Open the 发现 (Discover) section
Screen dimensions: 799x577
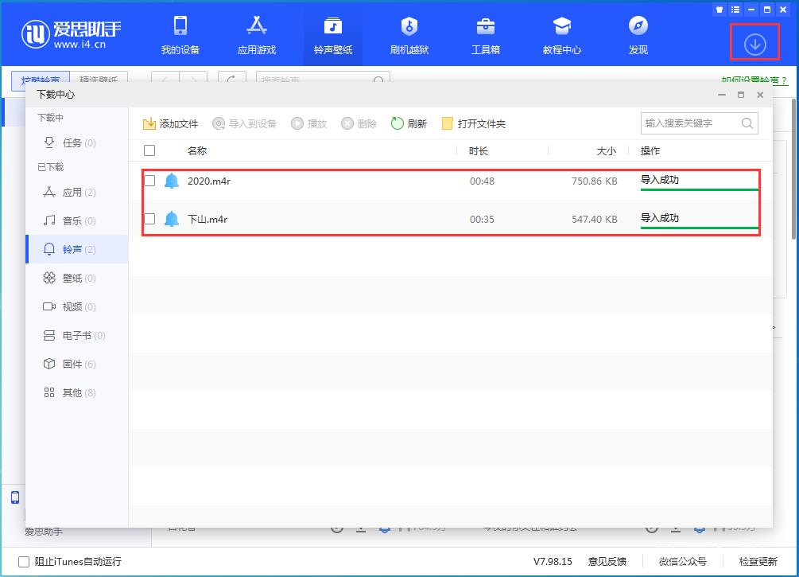pos(638,35)
